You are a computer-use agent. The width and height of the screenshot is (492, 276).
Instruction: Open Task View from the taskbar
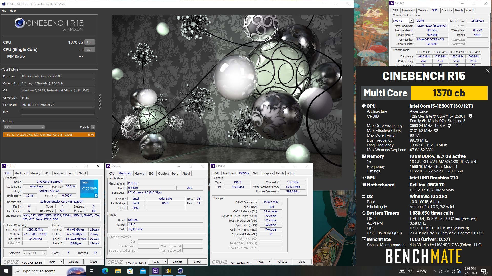point(92,271)
